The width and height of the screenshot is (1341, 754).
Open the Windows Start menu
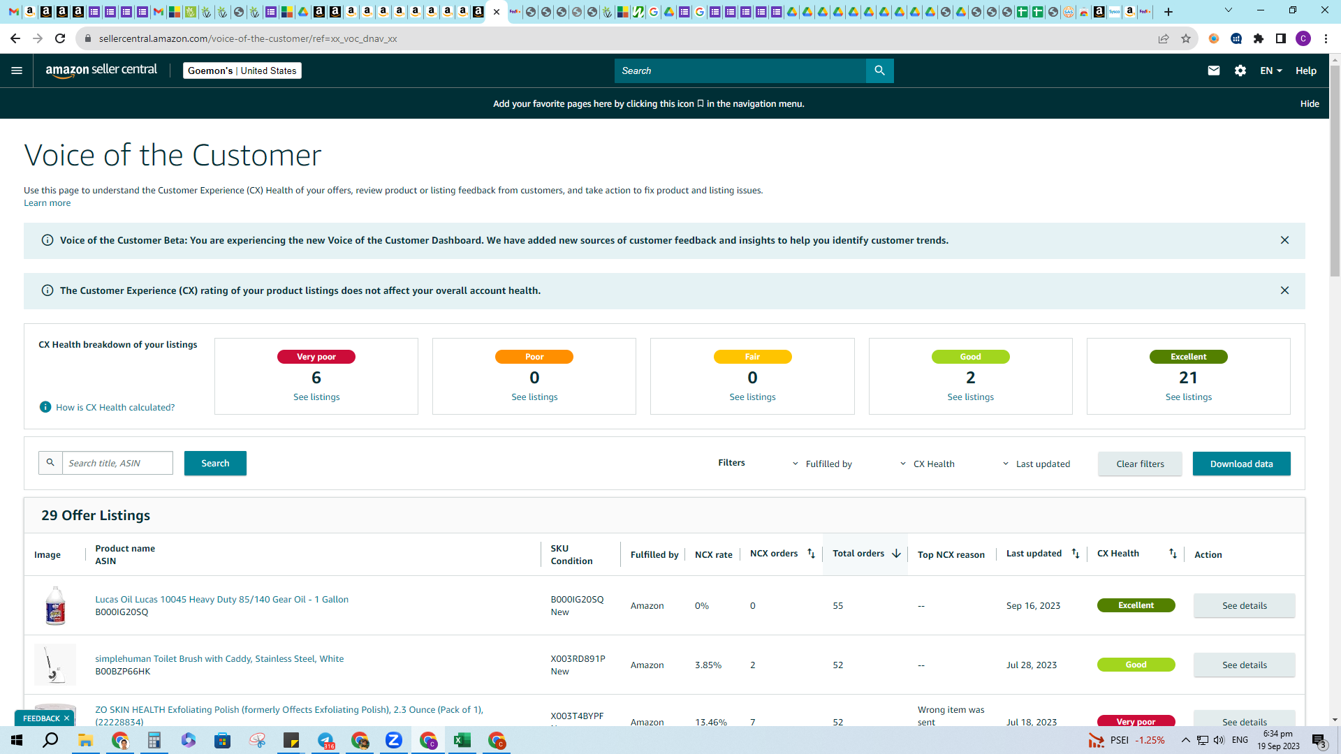pyautogui.click(x=17, y=740)
